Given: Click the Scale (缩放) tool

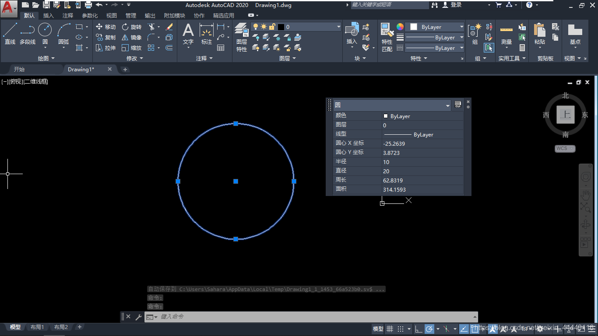Looking at the screenshot, I should (132, 48).
